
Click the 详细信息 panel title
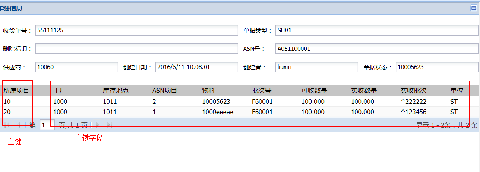point(11,9)
